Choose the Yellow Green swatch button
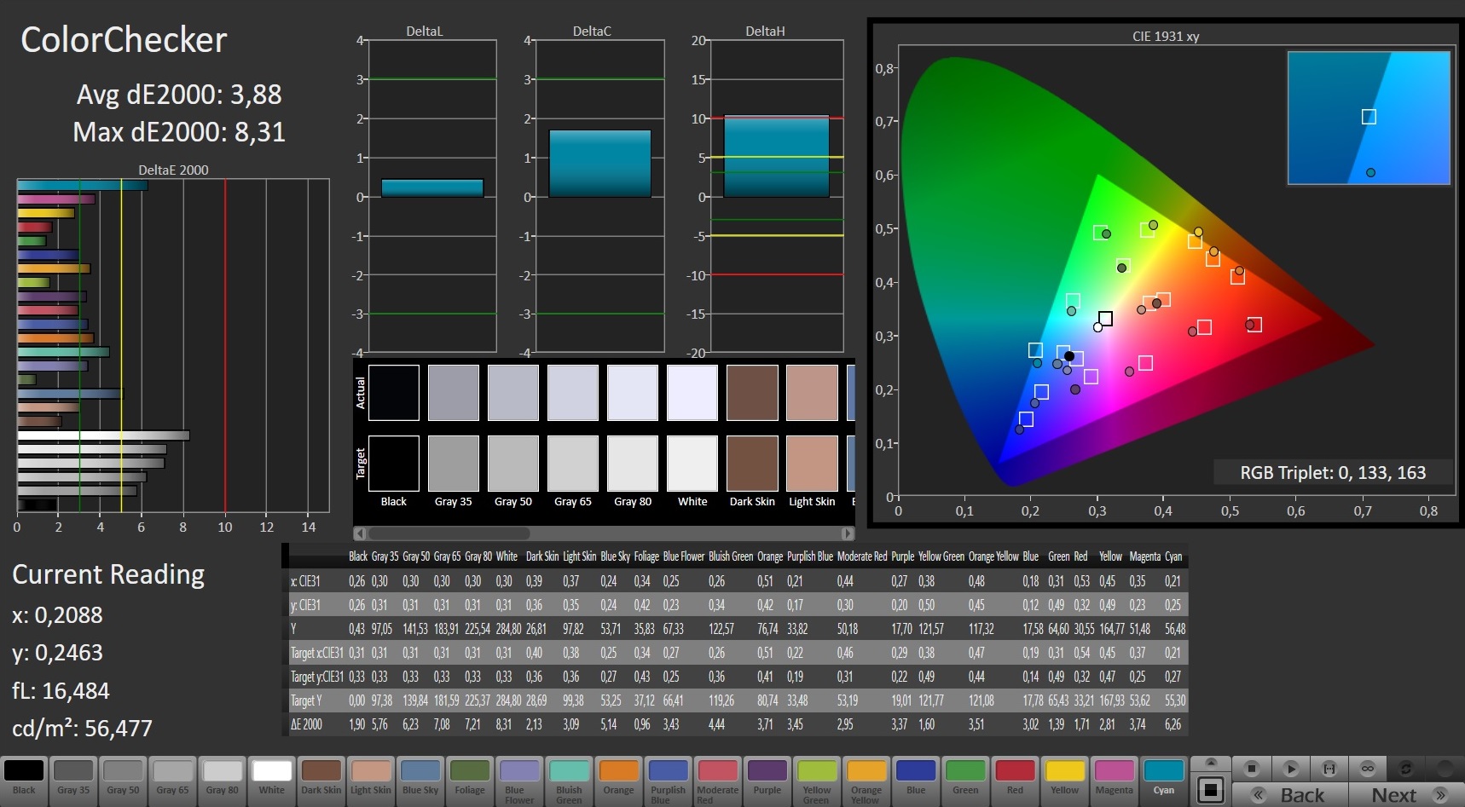 817,781
